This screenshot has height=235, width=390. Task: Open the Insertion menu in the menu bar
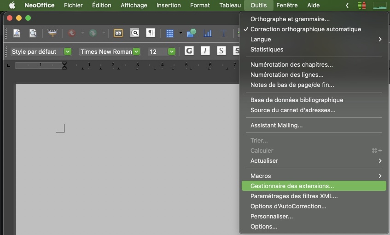pyautogui.click(x=169, y=5)
